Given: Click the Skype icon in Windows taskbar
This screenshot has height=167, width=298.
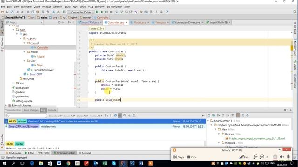Looking at the screenshot, I should (114, 163).
